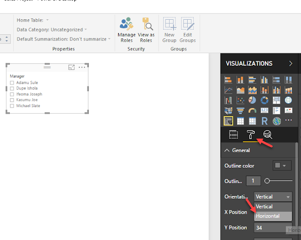This screenshot has width=301, height=240.
Task: Select the Stacked column chart visual
Action: pos(240,80)
